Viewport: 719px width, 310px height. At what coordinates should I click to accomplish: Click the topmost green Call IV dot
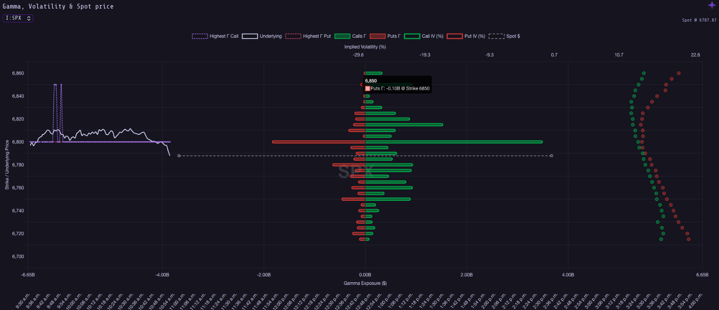click(x=644, y=73)
